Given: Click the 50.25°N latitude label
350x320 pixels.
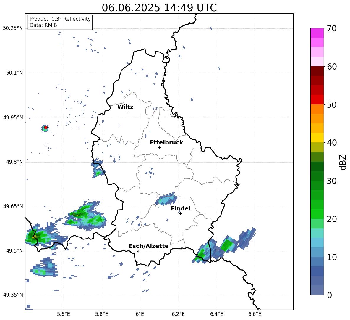Looking at the screenshot, I should pos(13,28).
